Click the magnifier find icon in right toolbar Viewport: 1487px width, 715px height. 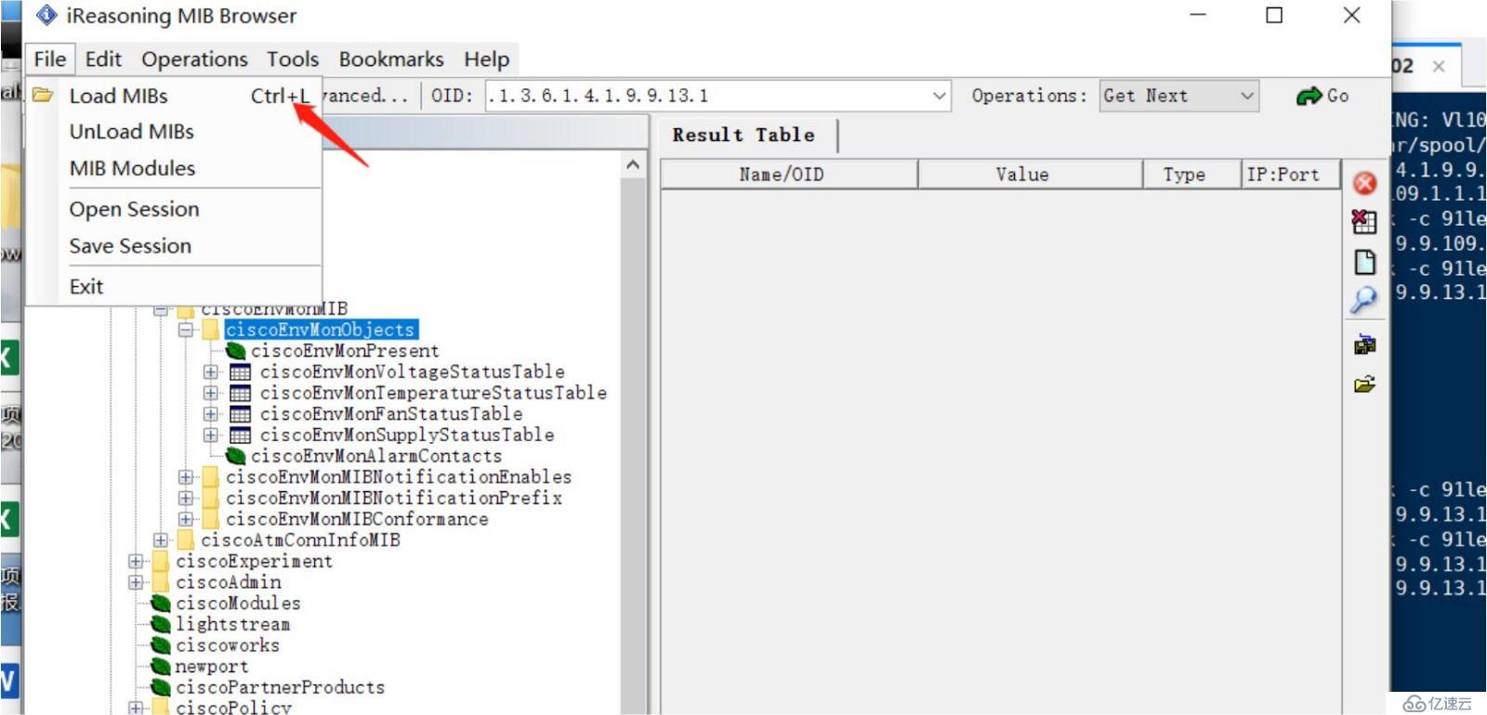[1364, 300]
